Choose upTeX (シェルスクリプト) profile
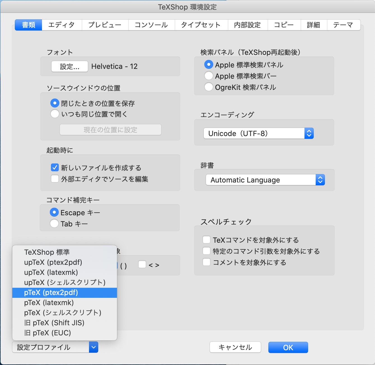 coord(65,282)
